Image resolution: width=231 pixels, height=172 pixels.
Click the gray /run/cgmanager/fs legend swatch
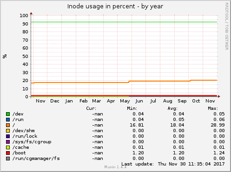tap(8, 159)
